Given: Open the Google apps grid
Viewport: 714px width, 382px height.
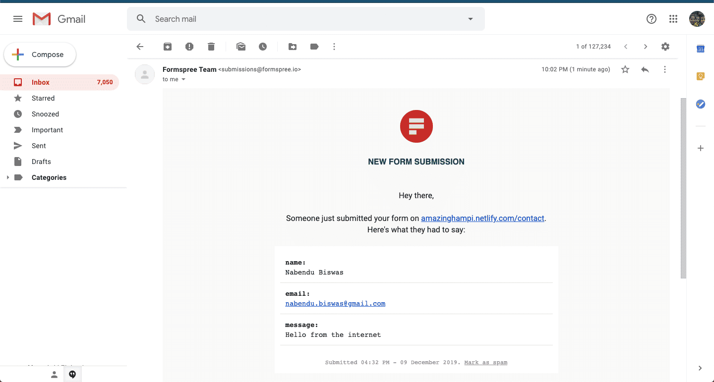Looking at the screenshot, I should 673,19.
